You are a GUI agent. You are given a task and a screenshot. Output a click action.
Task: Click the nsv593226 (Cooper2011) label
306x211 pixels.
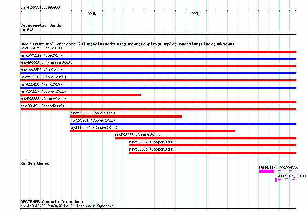click(43, 77)
